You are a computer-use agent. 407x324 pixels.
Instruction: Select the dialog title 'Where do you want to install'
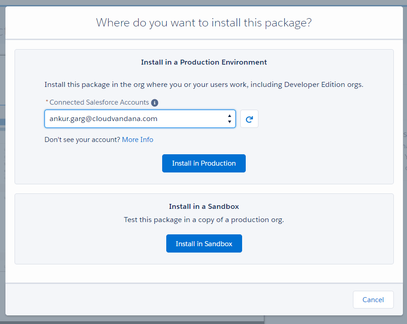(204, 23)
